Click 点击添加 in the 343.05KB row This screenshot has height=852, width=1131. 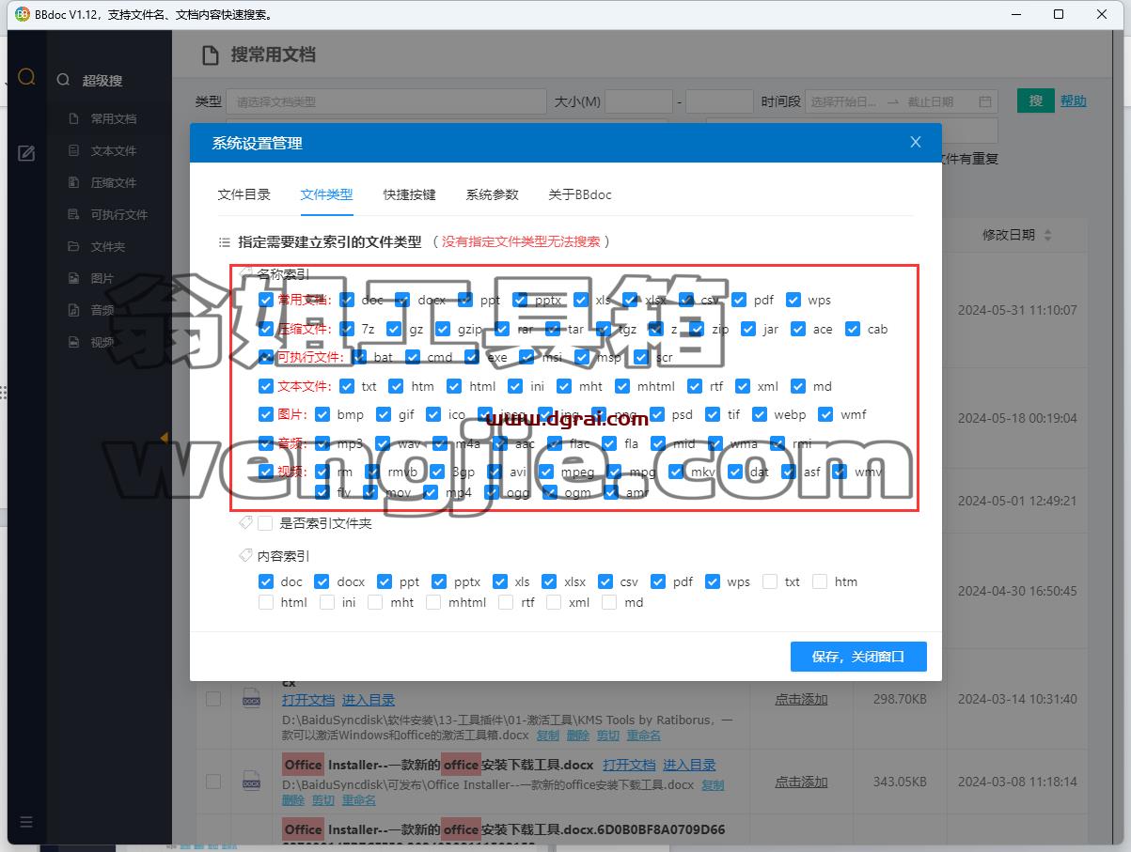pos(801,782)
